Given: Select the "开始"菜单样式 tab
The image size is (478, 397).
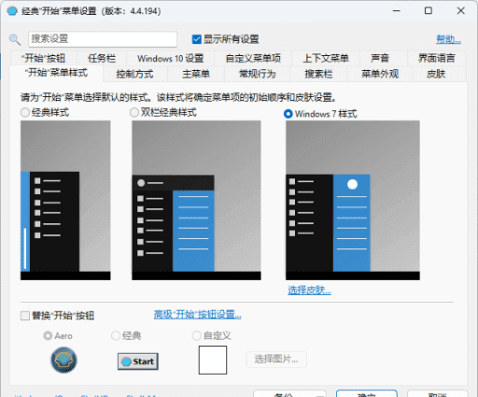Looking at the screenshot, I should 56,73.
